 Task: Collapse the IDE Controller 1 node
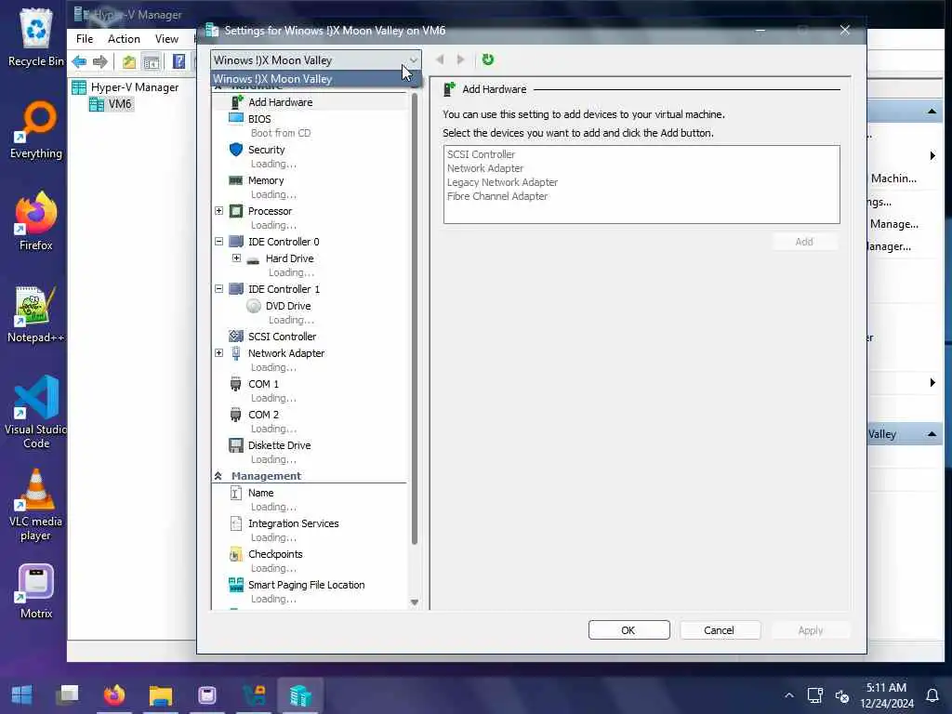219,289
